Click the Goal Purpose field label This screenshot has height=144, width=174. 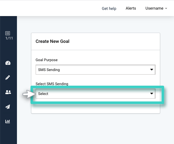(47, 60)
